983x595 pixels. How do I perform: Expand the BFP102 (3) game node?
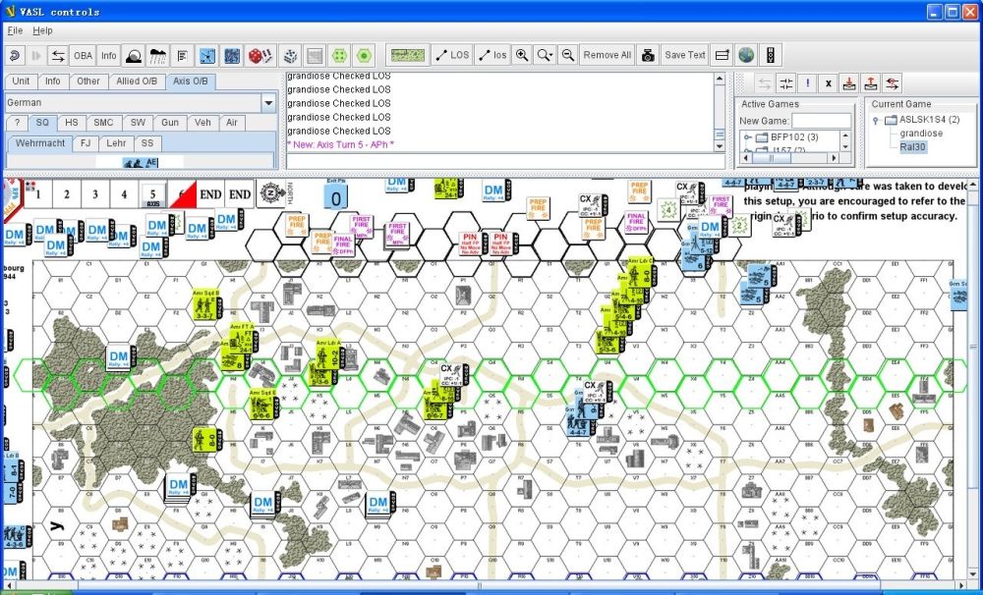coord(747,136)
